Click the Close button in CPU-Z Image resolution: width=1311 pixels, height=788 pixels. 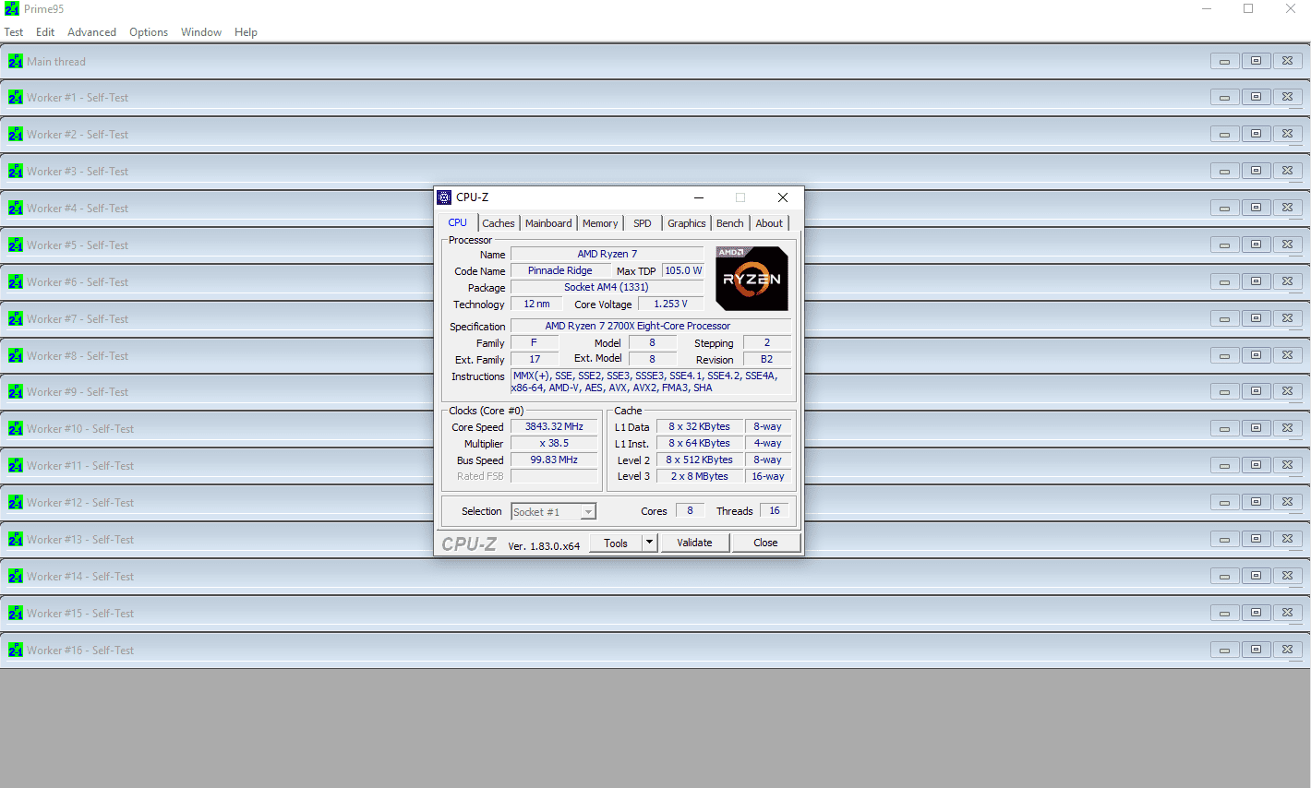765,543
